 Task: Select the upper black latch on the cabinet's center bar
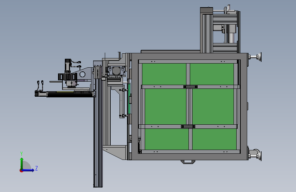pyautogui.click(x=191, y=87)
